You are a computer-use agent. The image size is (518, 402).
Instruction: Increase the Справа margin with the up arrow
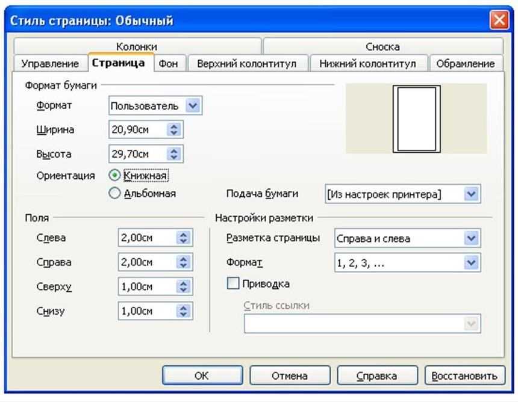tap(184, 258)
